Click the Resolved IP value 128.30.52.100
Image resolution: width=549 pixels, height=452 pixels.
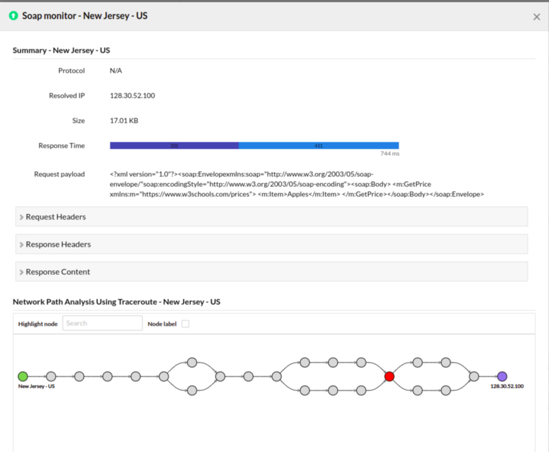click(132, 95)
